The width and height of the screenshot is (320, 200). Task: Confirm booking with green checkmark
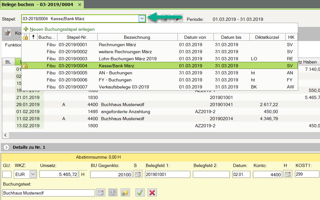[x=140, y=193]
